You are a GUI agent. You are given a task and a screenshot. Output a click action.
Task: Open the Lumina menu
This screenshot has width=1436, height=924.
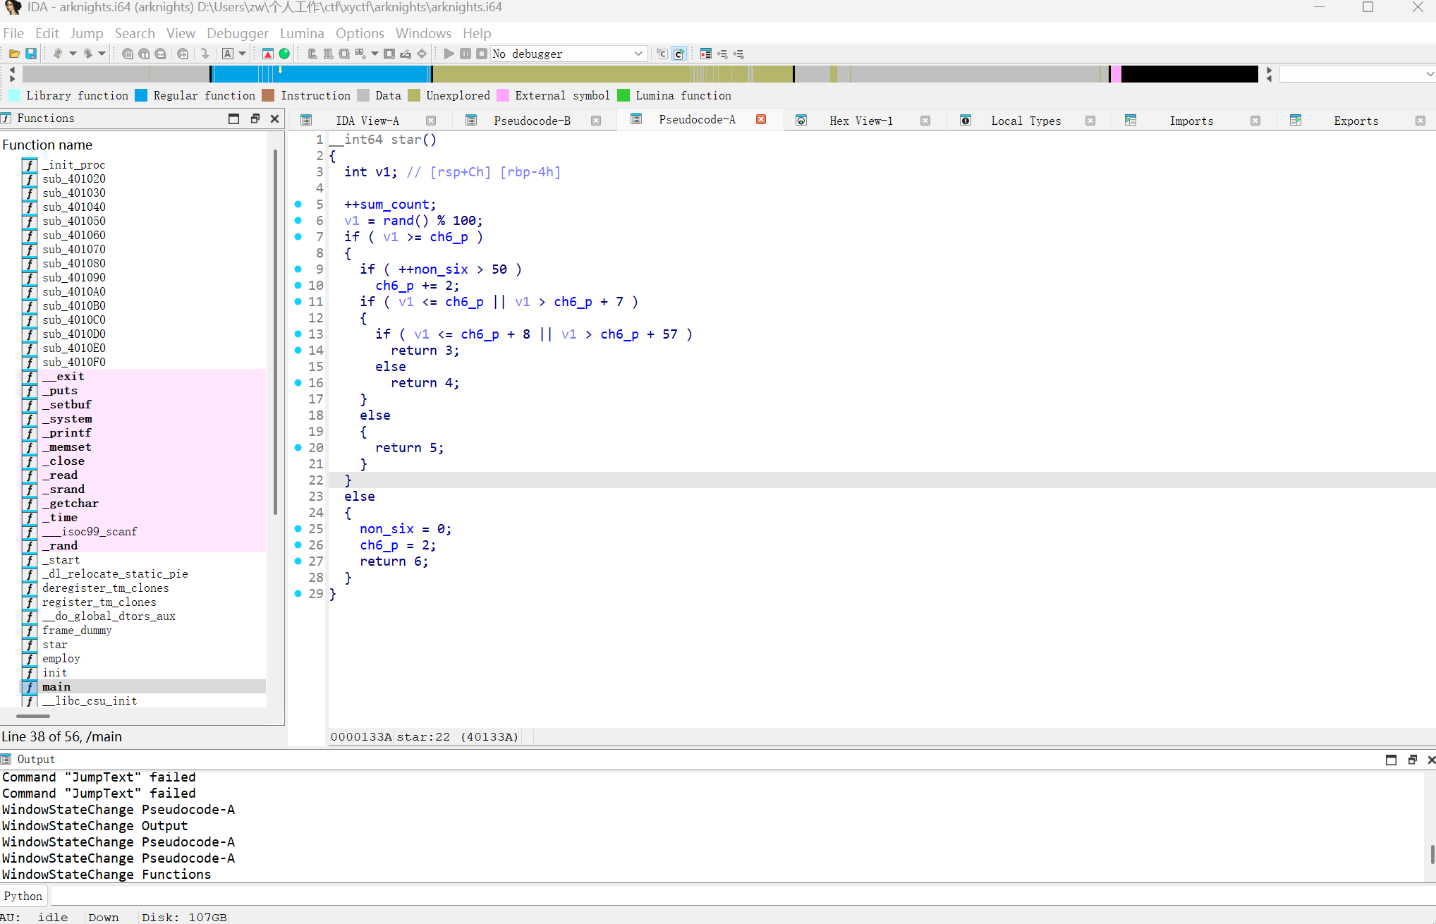(302, 33)
